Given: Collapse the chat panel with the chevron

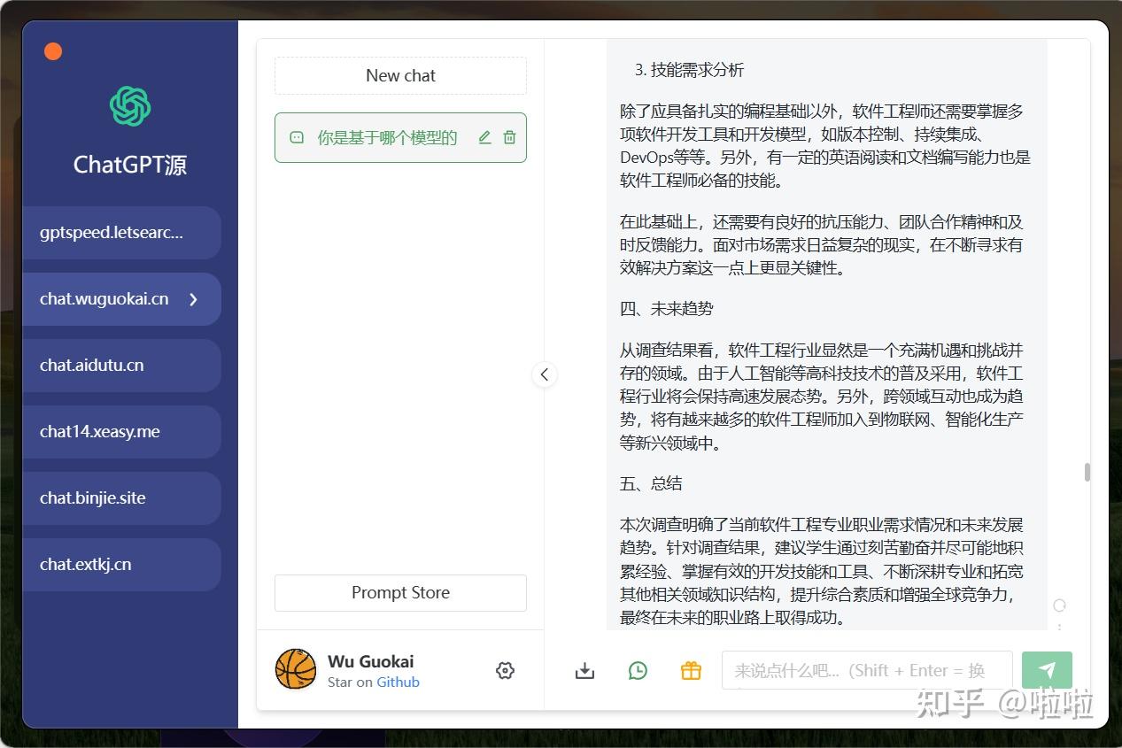Looking at the screenshot, I should click(x=545, y=374).
